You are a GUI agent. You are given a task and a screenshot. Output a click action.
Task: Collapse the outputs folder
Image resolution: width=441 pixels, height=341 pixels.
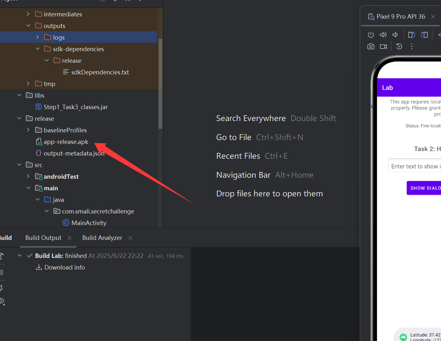point(28,26)
